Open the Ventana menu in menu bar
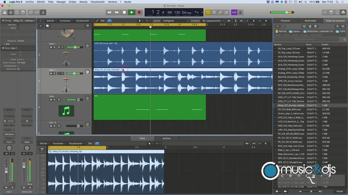The height and width of the screenshot is (195, 348). click(112, 2)
